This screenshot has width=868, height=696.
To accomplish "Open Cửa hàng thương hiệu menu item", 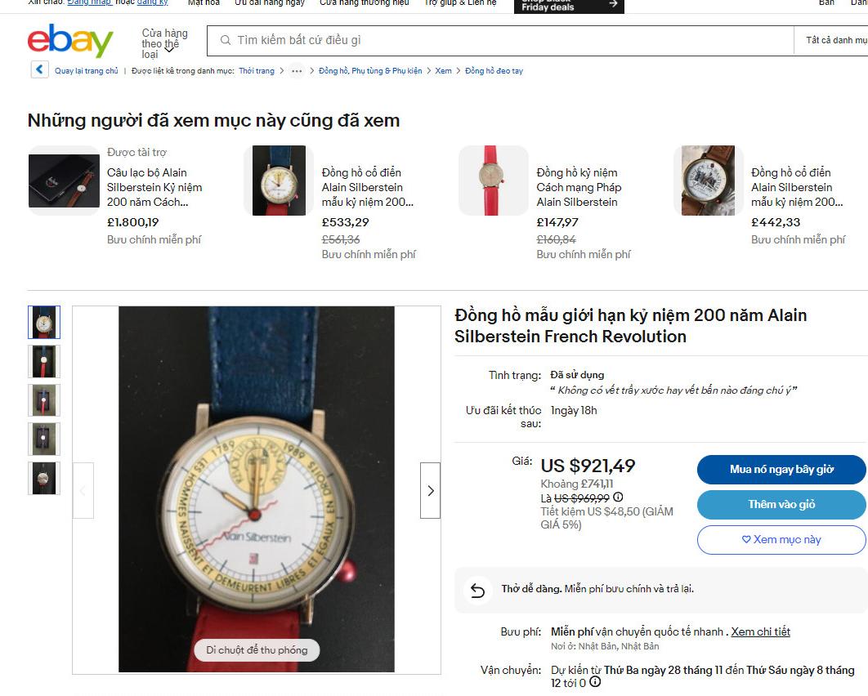I will coord(365,2).
